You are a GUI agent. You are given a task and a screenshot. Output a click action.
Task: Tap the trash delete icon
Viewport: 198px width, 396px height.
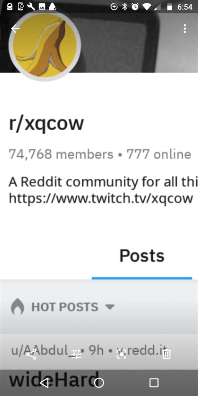pos(166,354)
